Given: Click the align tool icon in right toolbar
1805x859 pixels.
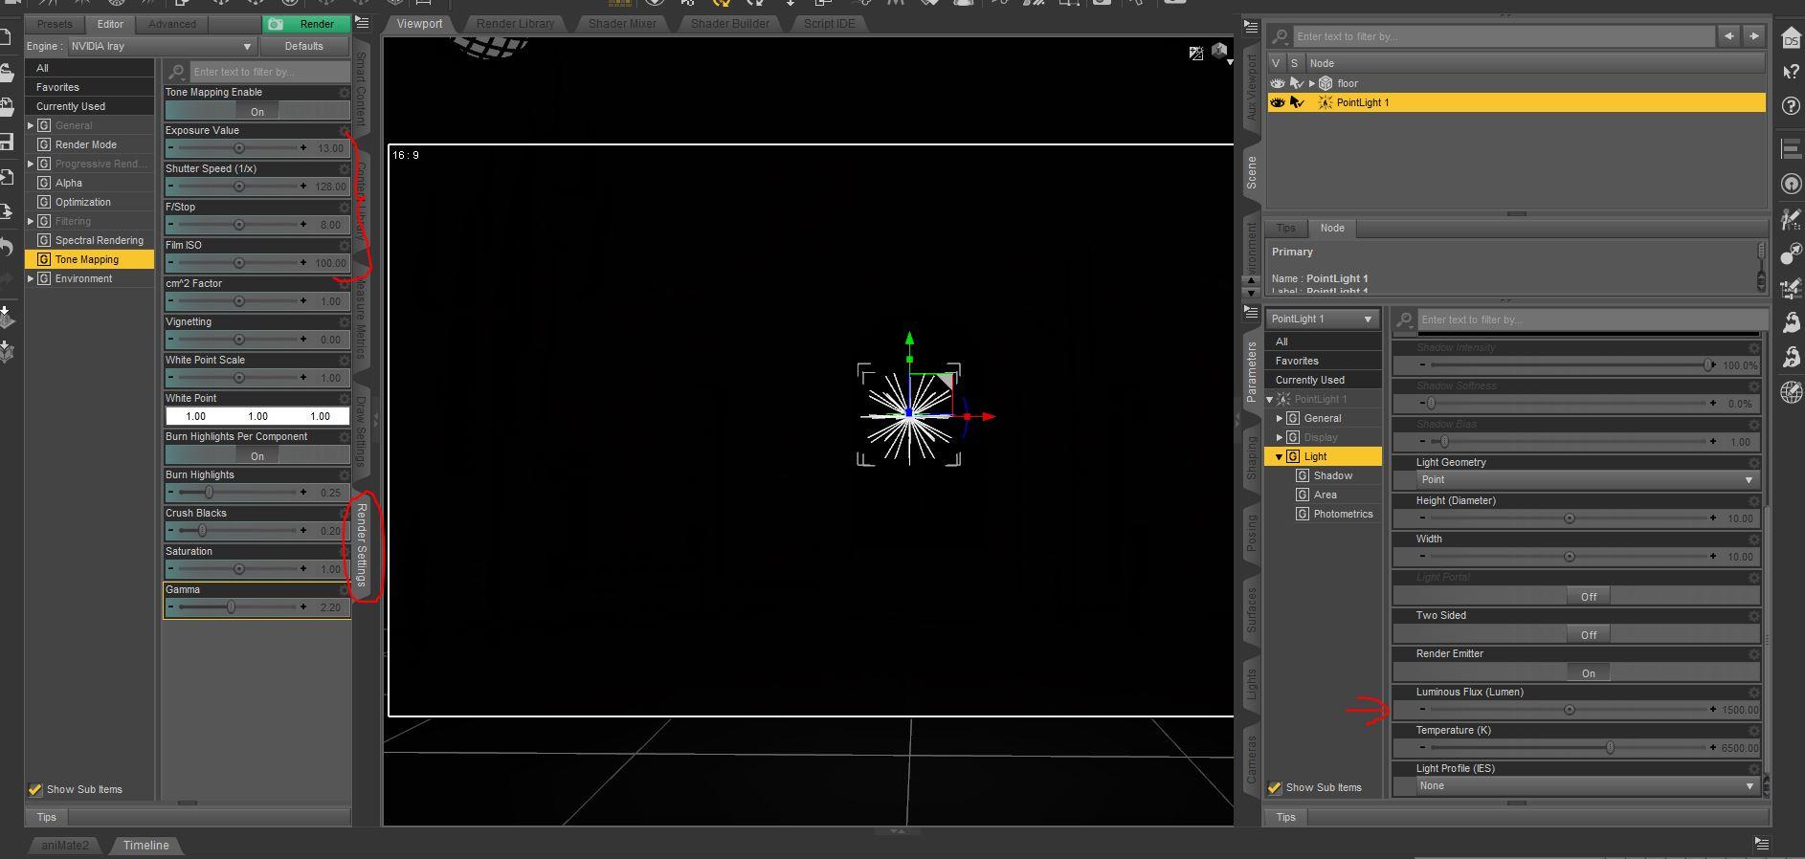Looking at the screenshot, I should coord(1791,148).
